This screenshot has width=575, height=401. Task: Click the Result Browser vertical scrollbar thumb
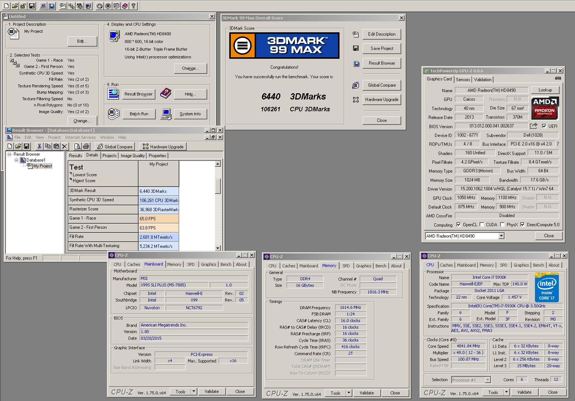(x=218, y=186)
